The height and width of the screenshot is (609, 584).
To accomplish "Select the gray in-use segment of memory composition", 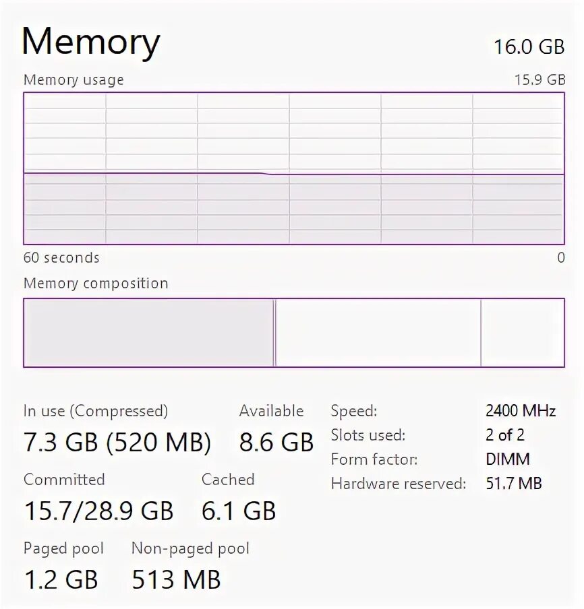I will pos(148,333).
